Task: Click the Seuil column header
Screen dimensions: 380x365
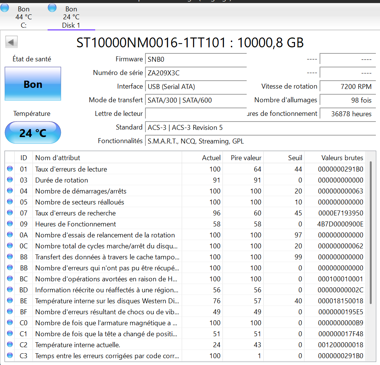Action: (284, 158)
